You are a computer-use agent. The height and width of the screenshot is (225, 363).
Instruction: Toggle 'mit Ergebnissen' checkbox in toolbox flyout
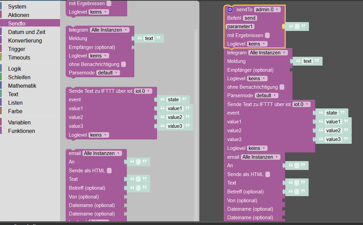point(109,3)
